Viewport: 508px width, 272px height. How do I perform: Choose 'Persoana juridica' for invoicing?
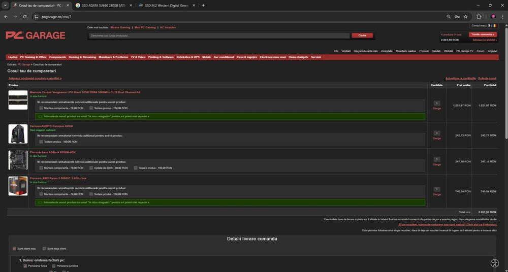point(54,266)
